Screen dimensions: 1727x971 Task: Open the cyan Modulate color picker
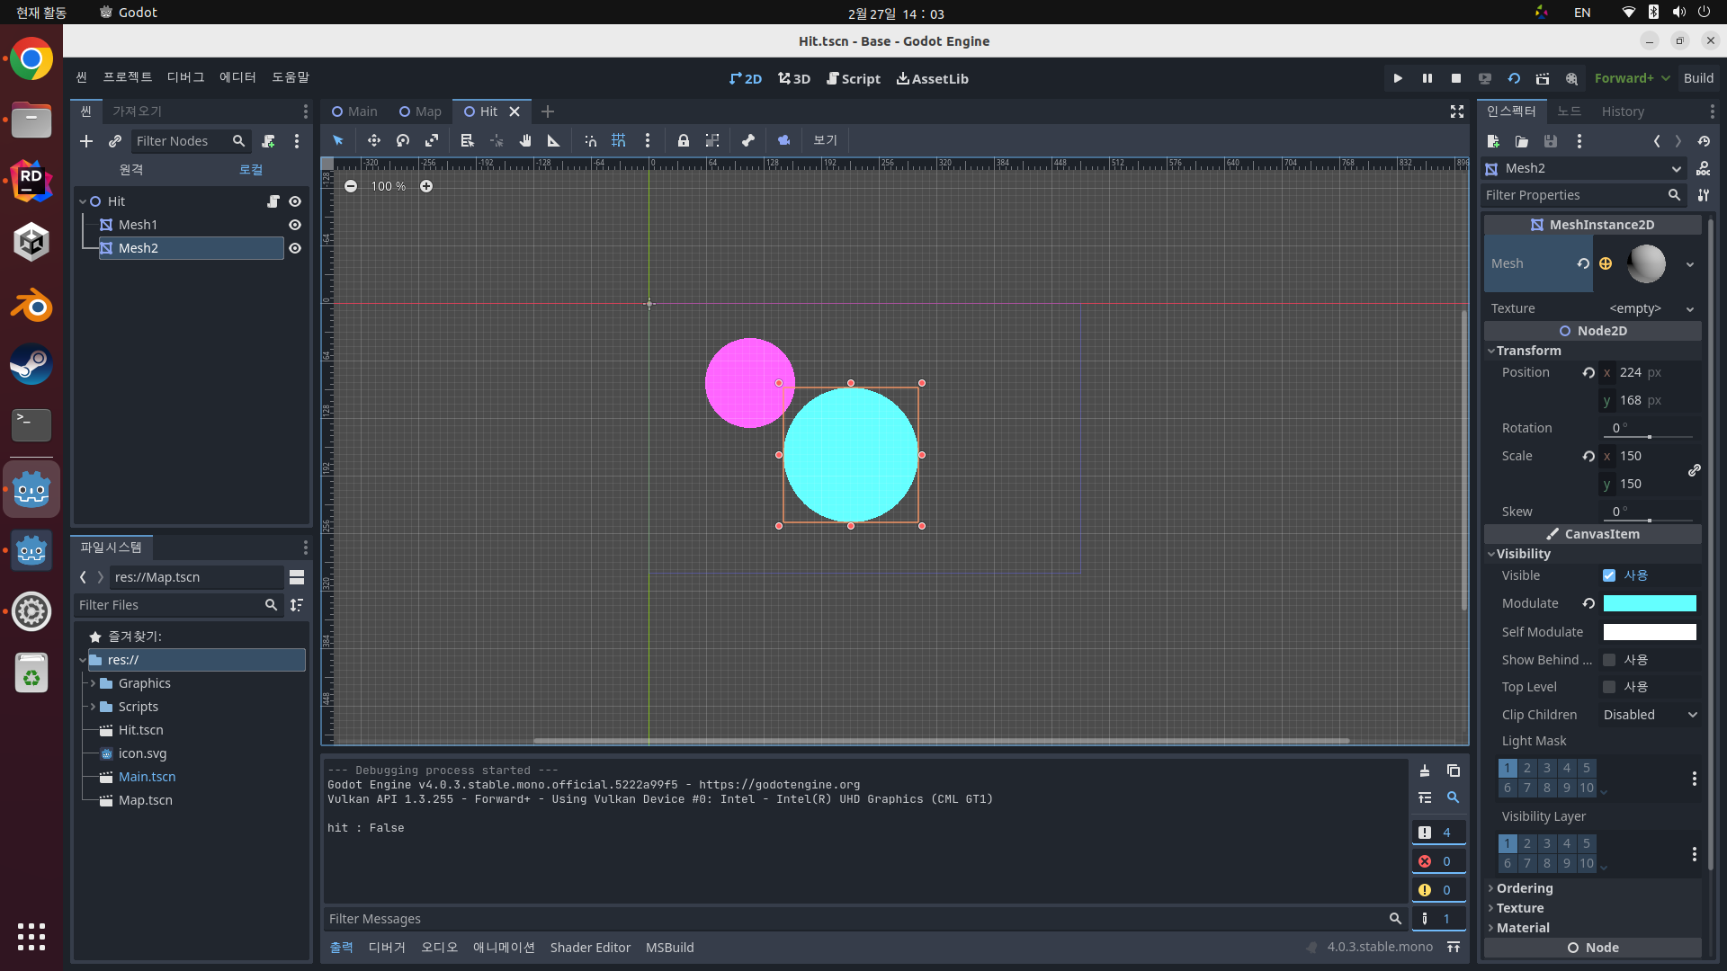pyautogui.click(x=1650, y=603)
